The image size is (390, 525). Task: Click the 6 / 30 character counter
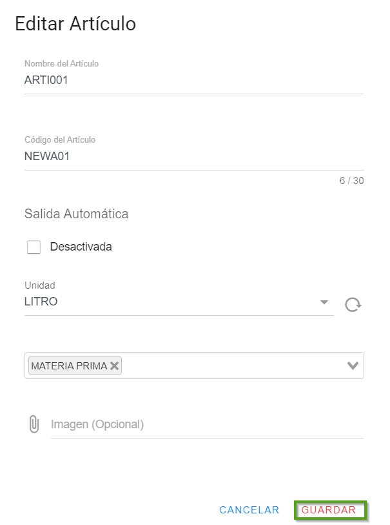351,181
